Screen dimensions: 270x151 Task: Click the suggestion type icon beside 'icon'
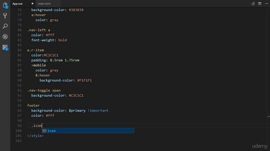tap(44, 131)
